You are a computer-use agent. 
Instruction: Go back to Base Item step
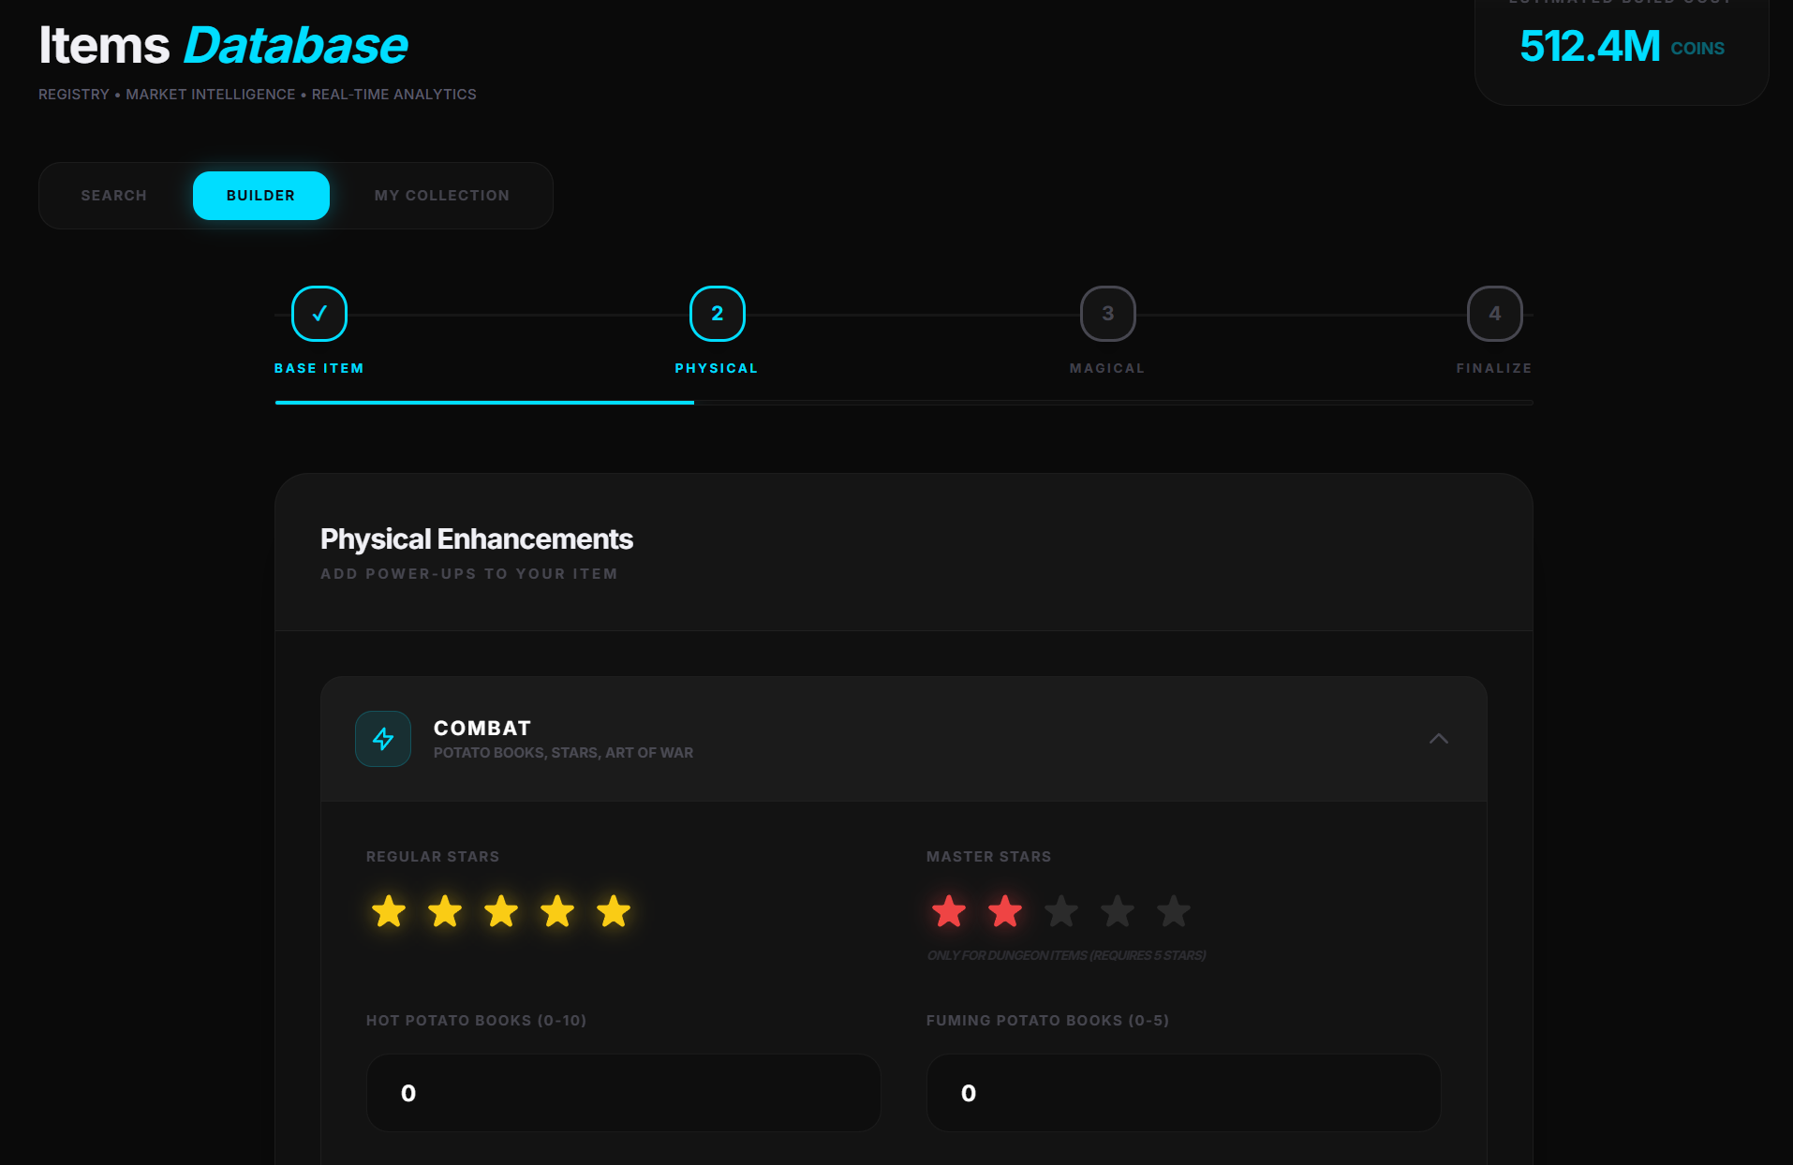319,314
